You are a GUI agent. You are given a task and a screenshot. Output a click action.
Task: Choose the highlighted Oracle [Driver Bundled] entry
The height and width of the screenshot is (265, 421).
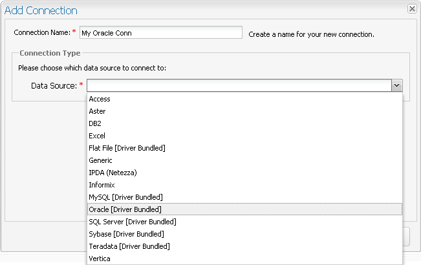pyautogui.click(x=125, y=209)
